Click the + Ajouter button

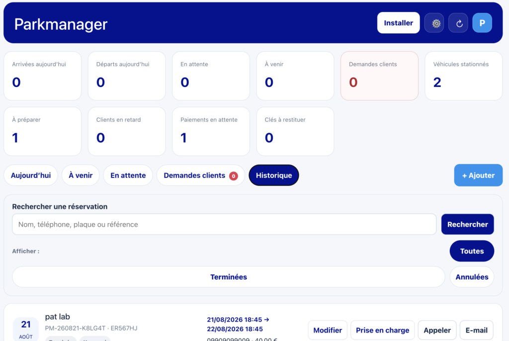pyautogui.click(x=478, y=175)
